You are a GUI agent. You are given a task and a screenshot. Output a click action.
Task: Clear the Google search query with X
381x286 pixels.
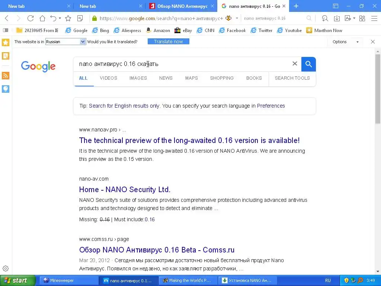295,64
